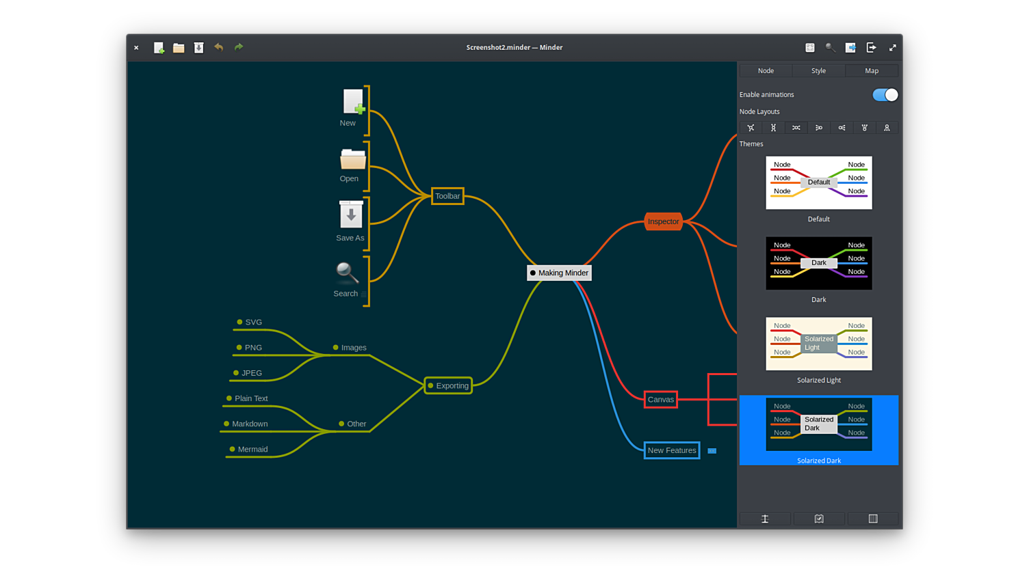Select the Exporting node

[448, 386]
